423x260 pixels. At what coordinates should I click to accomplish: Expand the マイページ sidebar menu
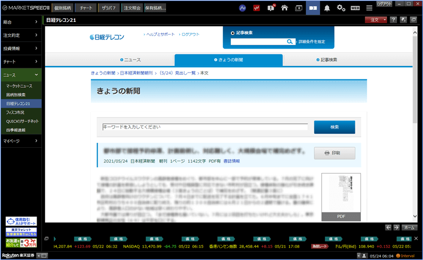[x=21, y=141]
